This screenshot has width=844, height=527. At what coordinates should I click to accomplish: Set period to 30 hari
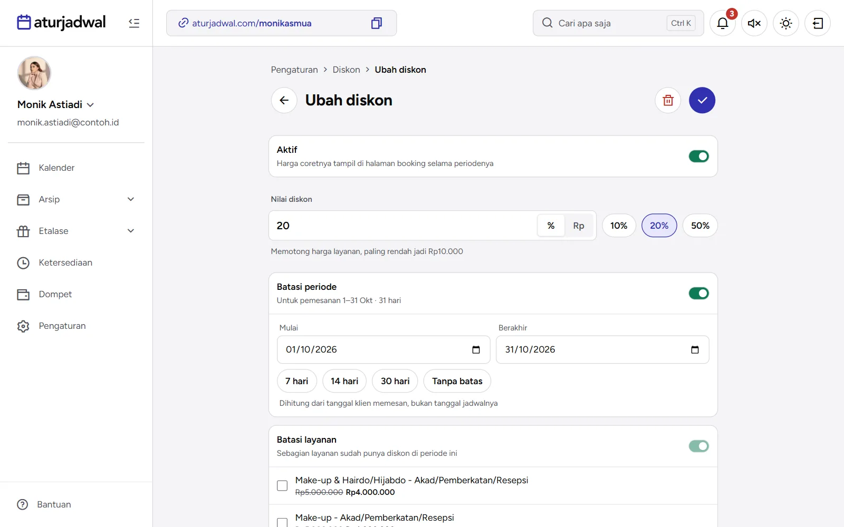(x=395, y=381)
